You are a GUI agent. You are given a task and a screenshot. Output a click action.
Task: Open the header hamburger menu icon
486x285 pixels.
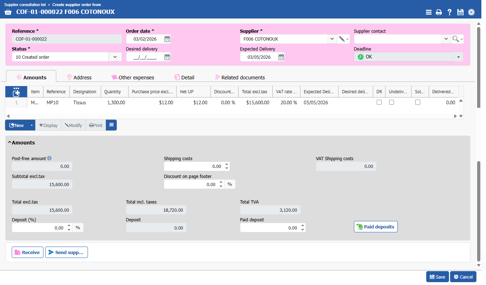pyautogui.click(x=429, y=12)
